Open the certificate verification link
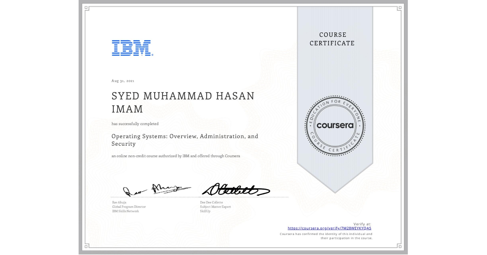Image resolution: width=487 pixels, height=255 pixels. click(x=330, y=228)
